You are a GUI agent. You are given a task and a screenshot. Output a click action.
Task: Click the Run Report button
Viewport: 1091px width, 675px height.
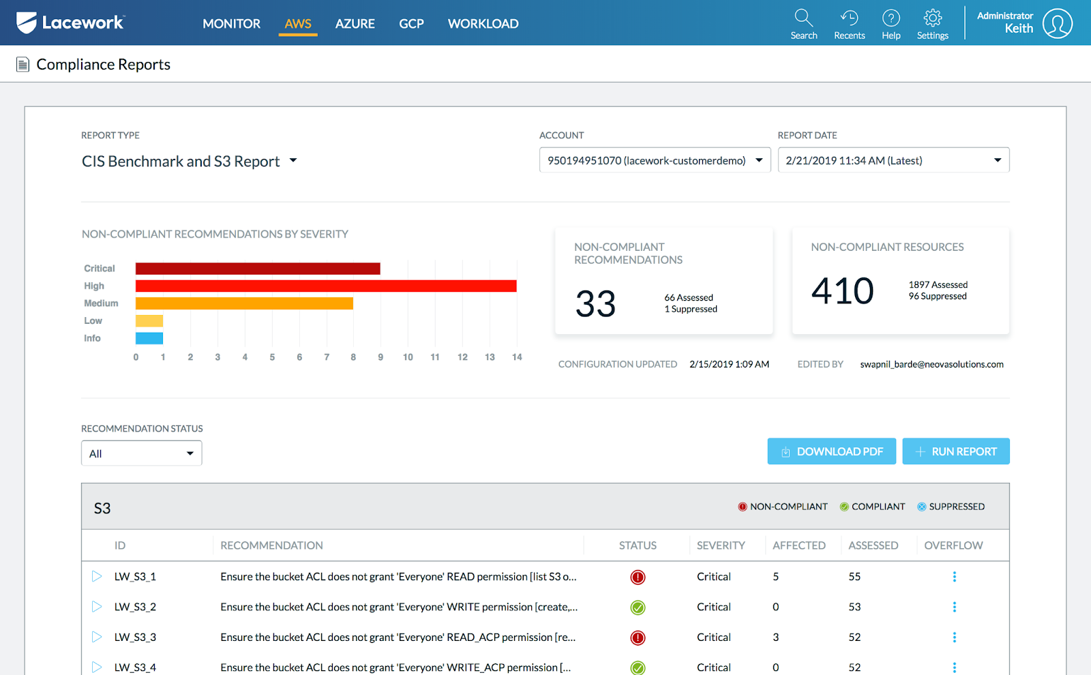point(955,451)
